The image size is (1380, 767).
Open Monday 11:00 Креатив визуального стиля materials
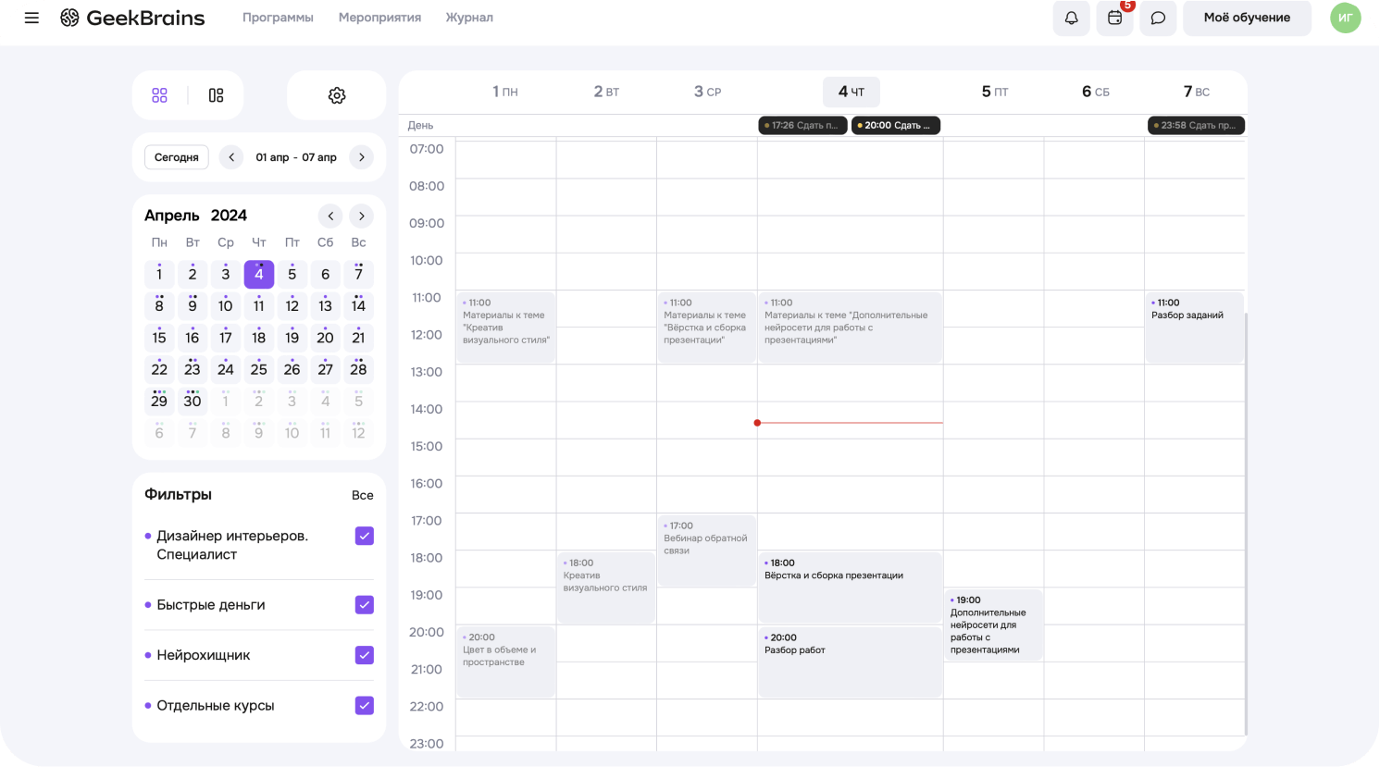click(506, 328)
